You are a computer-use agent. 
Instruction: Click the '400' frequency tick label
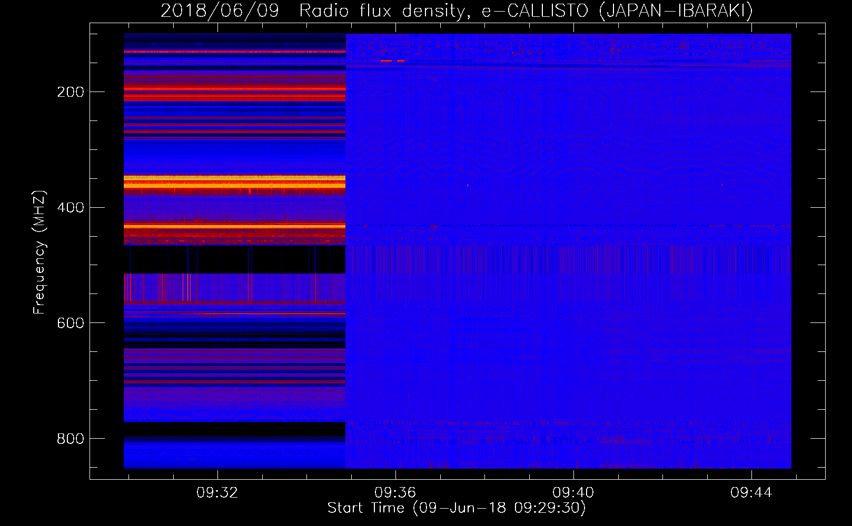pos(71,207)
